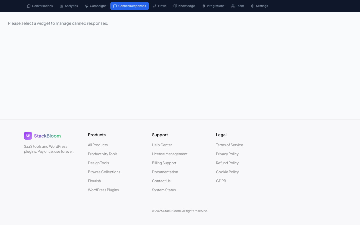The width and height of the screenshot is (360, 225).
Task: Open the Help Center link
Action: (x=162, y=145)
